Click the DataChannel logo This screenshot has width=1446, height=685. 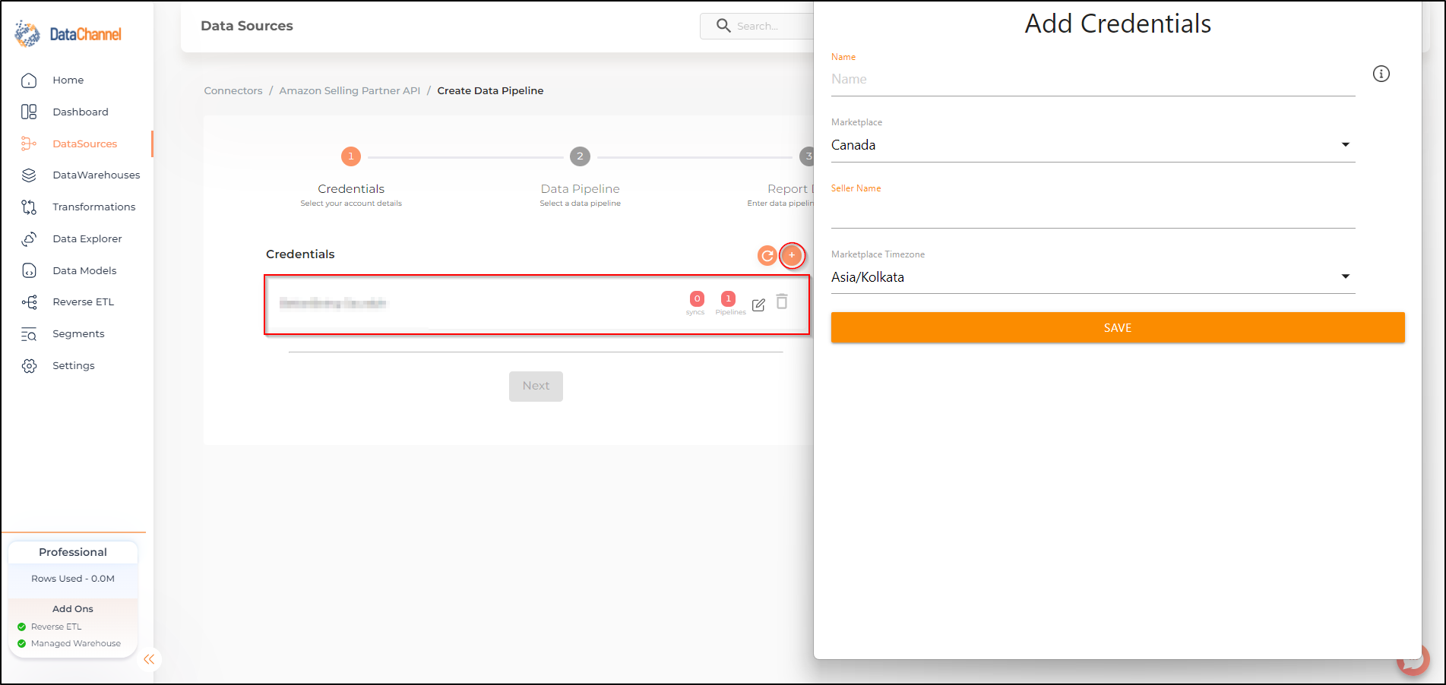tap(68, 33)
